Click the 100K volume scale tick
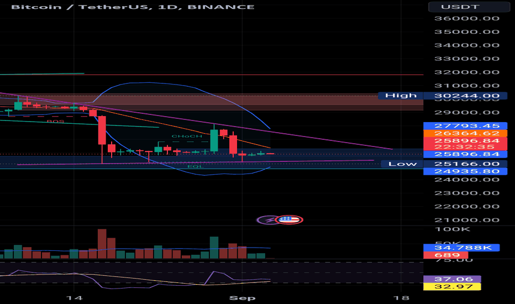Viewport: 515px width, 304px height. 453,229
